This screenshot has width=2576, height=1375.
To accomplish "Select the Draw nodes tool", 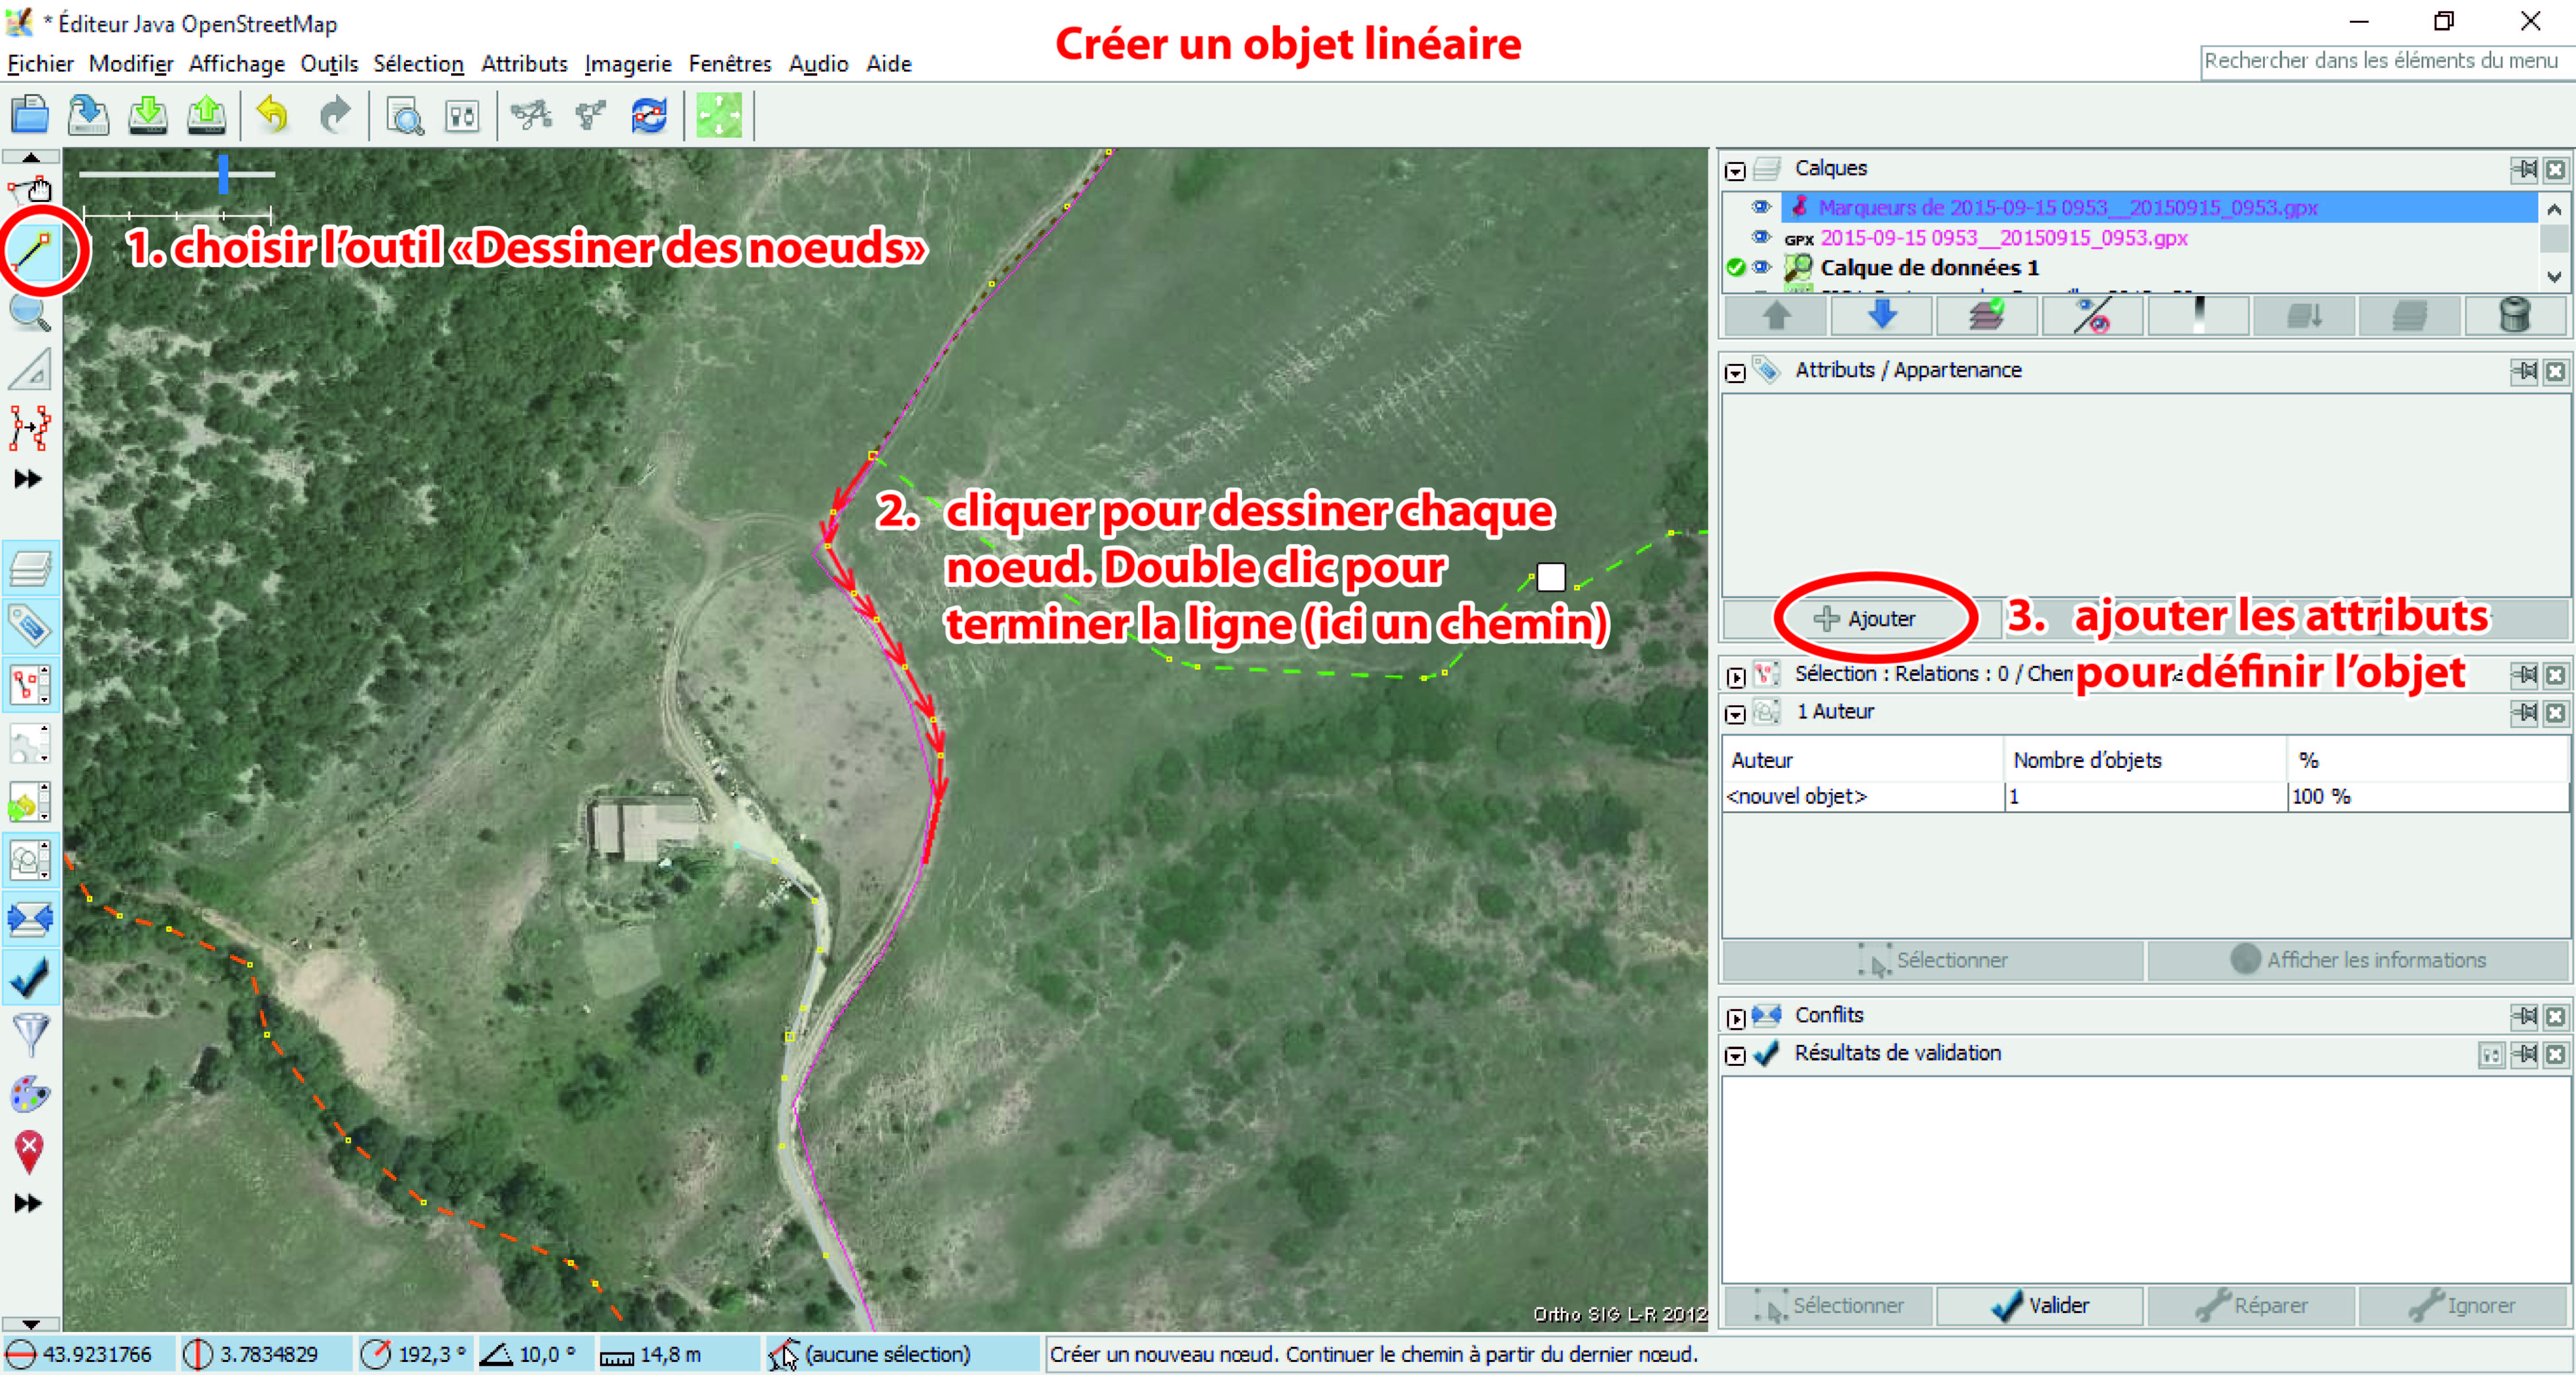I will [x=31, y=251].
